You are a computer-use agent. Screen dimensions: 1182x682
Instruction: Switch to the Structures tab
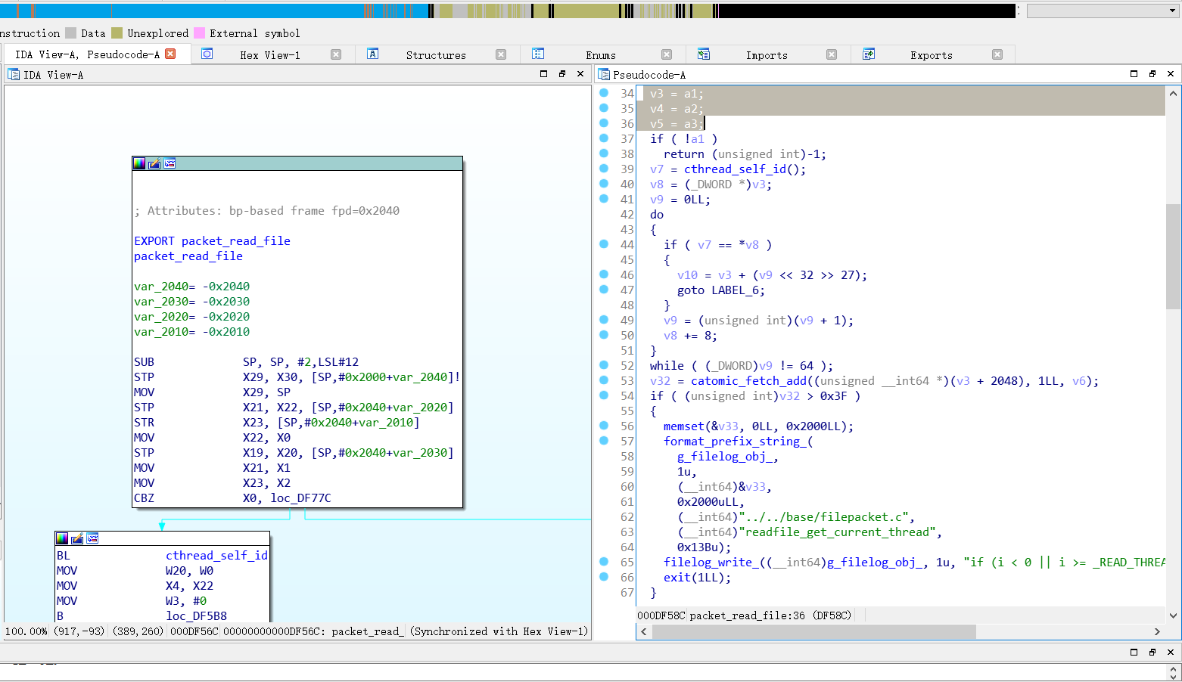(x=436, y=55)
